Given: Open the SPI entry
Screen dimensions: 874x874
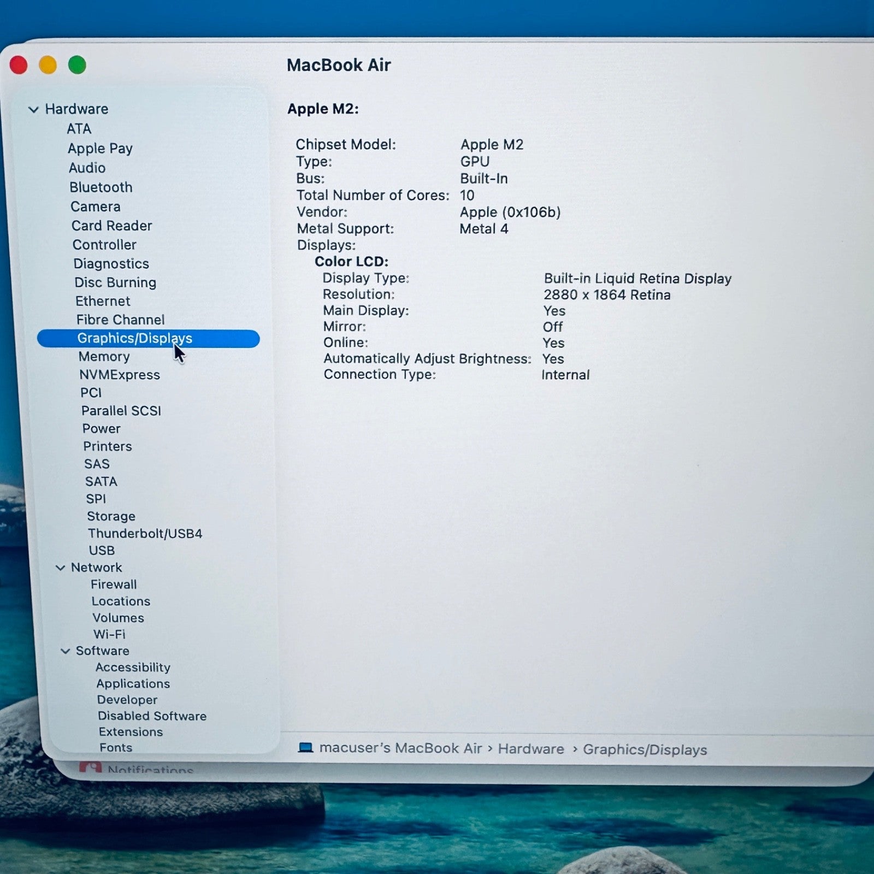Looking at the screenshot, I should coord(96,499).
